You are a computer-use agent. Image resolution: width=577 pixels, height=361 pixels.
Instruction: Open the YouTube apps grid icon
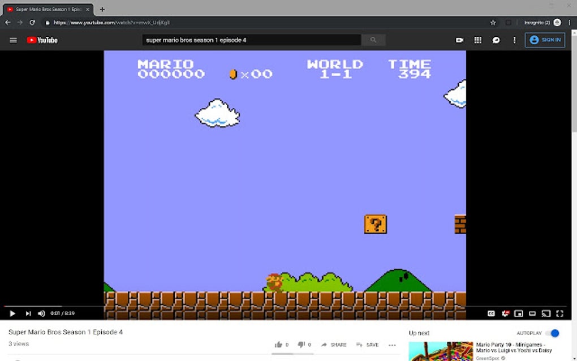477,40
